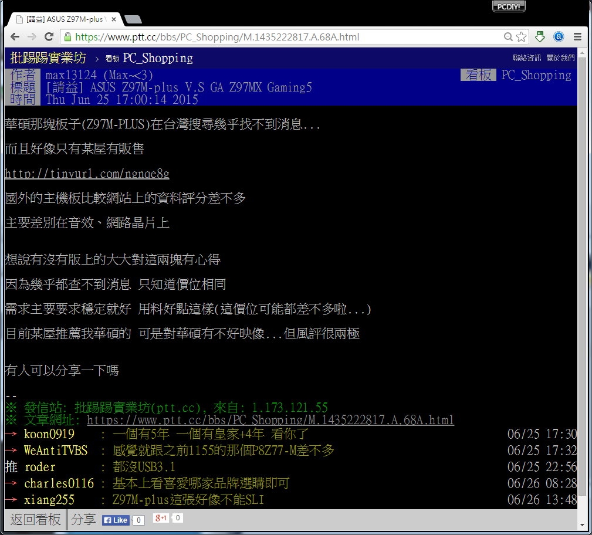
Task: Click the Google +1 count box
Action: click(177, 518)
